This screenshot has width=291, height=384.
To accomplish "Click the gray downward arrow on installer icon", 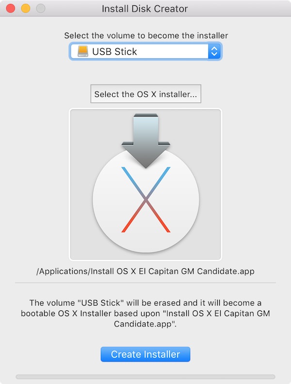I will tap(146, 141).
